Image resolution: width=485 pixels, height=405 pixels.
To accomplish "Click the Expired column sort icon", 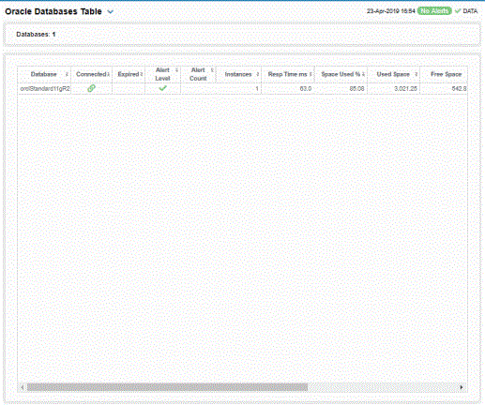I will (x=142, y=74).
